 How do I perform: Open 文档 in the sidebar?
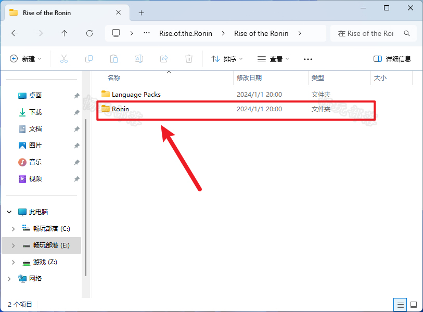pos(35,129)
